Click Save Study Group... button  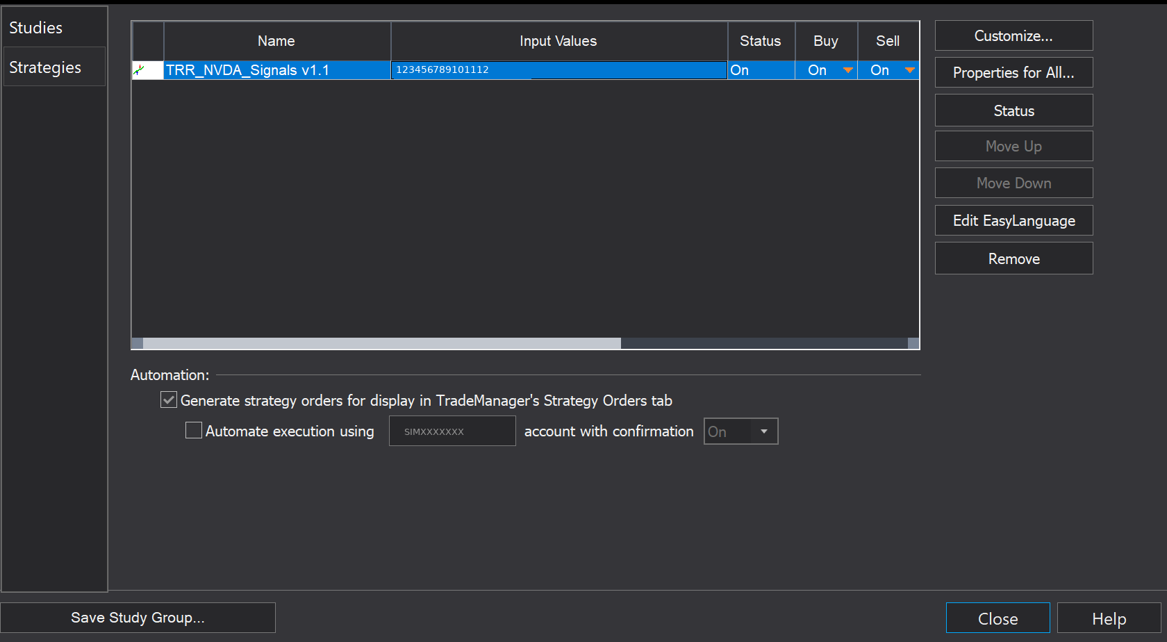tap(138, 618)
